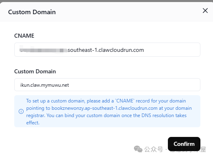
Task: Close the Custom Domain dialog with X
Action: pyautogui.click(x=205, y=11)
